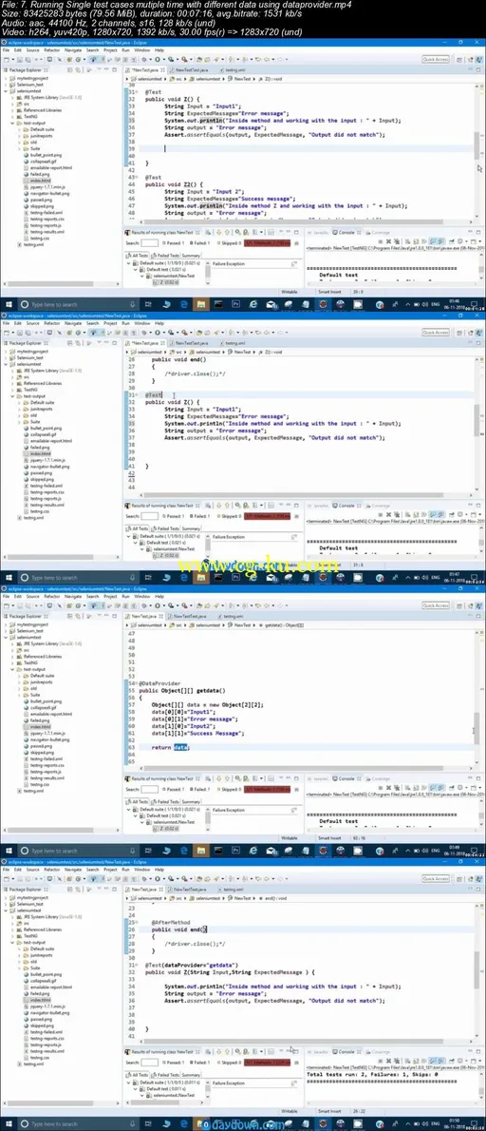Open Quick Access in the Z2() code window
This screenshot has width=486, height=1131.
coord(437,59)
